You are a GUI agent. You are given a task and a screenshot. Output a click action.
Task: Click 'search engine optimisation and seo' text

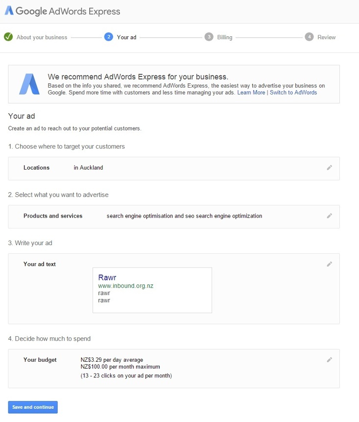[150, 216]
